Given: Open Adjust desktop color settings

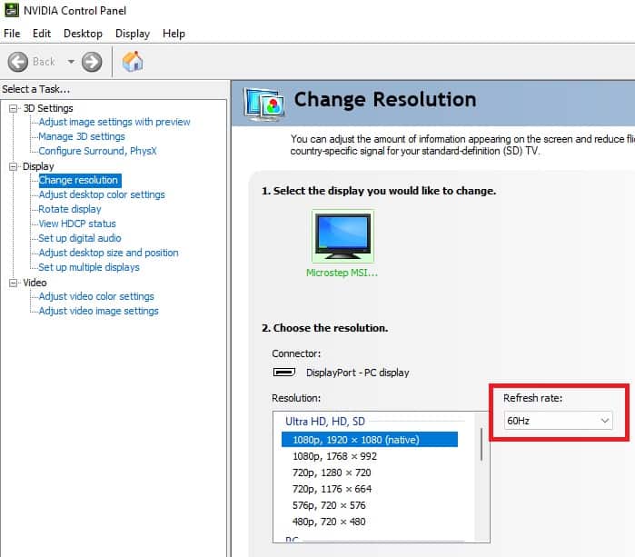Looking at the screenshot, I should pyautogui.click(x=102, y=194).
